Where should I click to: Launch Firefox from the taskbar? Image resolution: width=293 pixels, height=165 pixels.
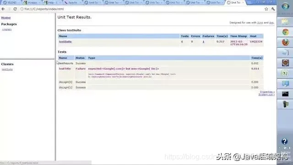tap(285, 42)
